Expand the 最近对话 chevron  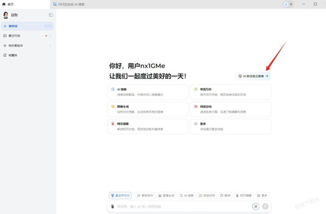click(x=50, y=36)
